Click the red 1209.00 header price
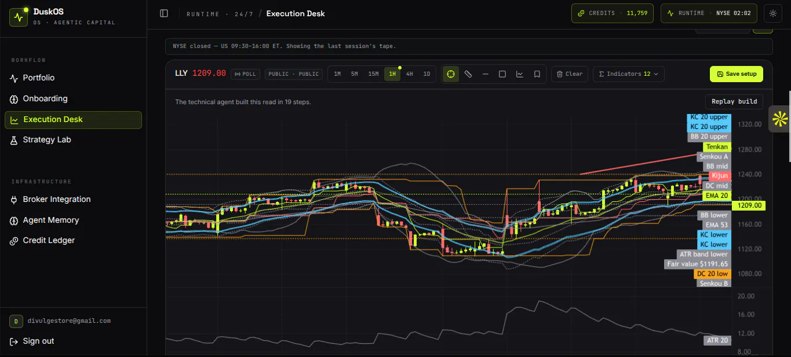The height and width of the screenshot is (357, 791). coord(209,73)
